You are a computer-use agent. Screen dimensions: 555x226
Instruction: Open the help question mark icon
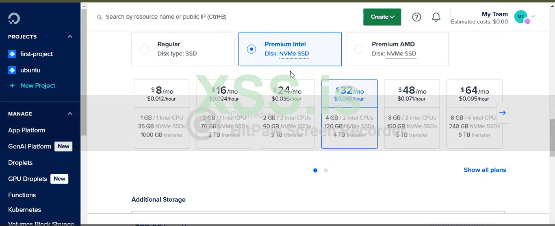[x=416, y=17]
